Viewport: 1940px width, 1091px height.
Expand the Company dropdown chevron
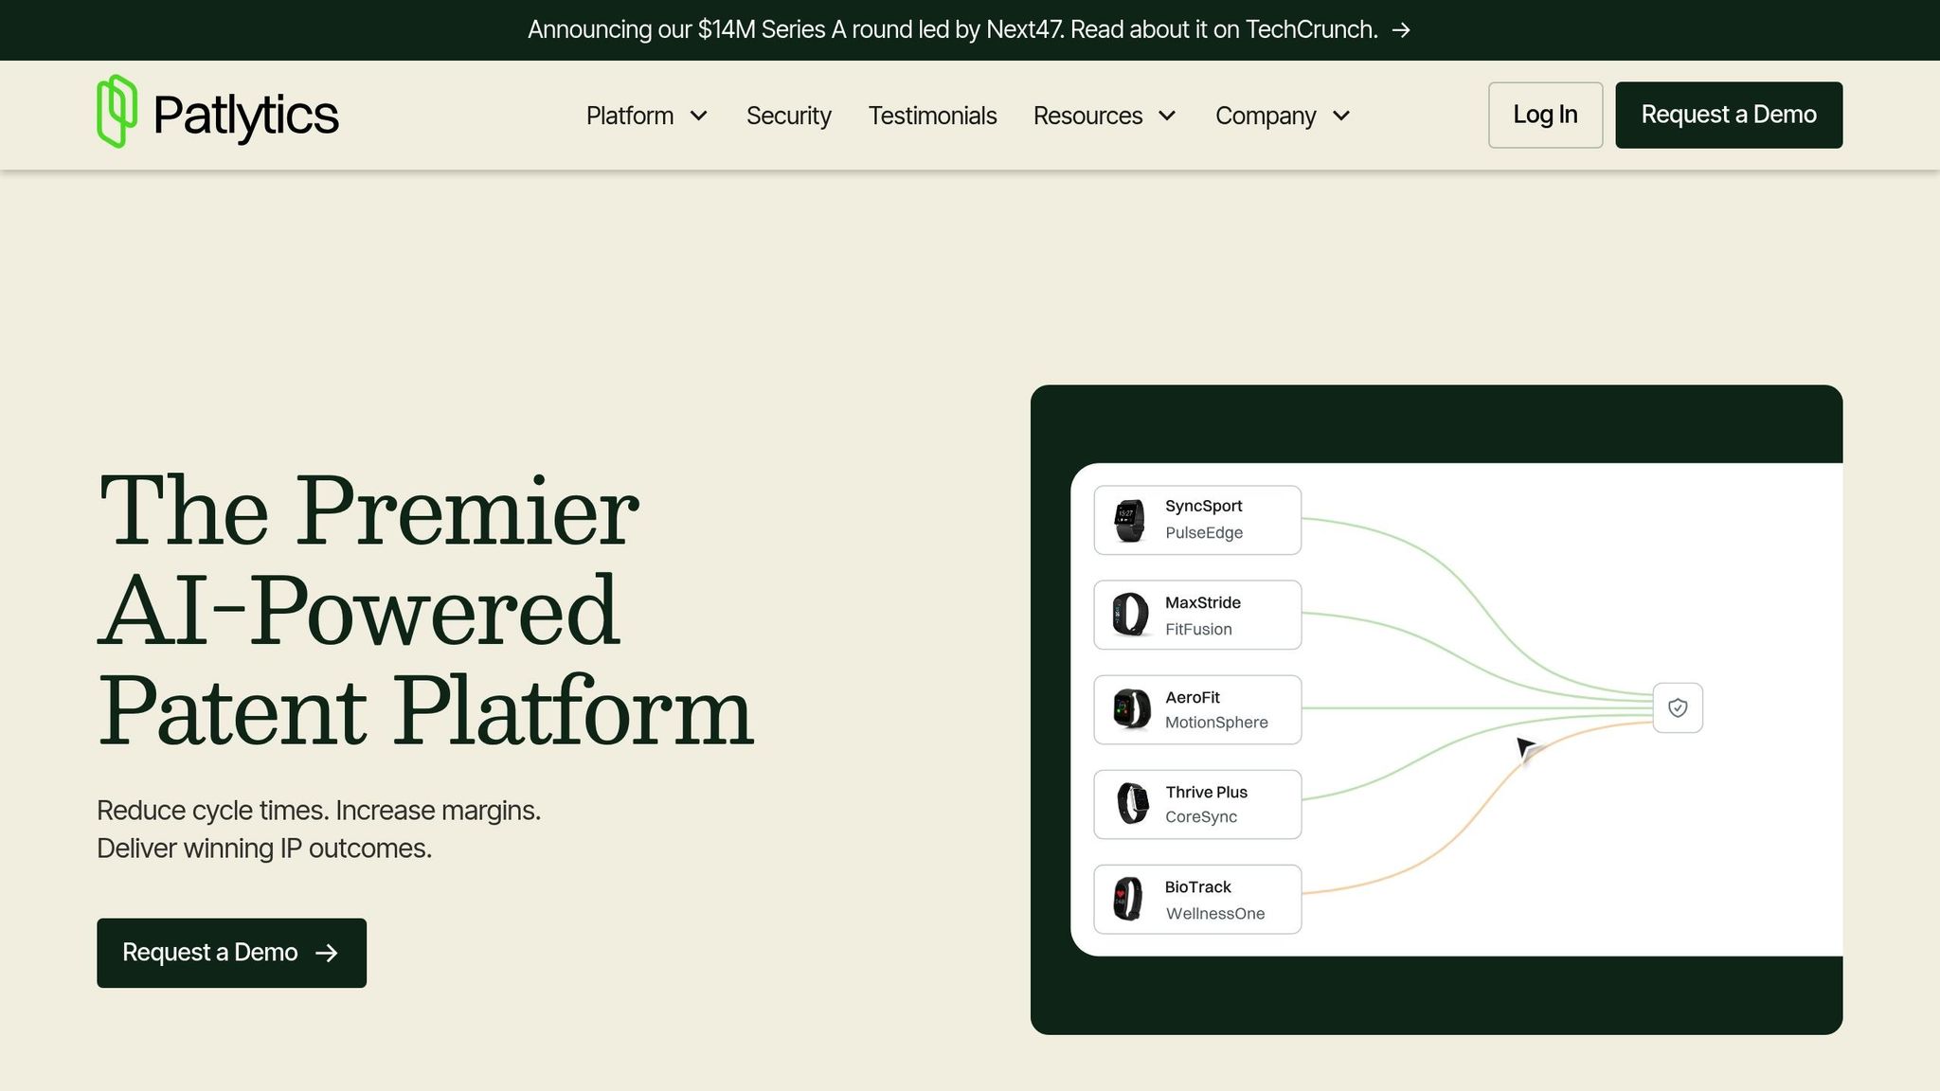tap(1341, 116)
